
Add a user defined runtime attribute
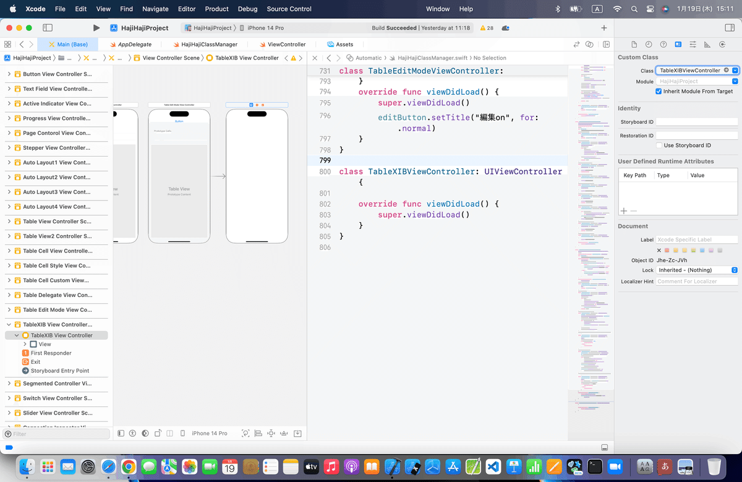point(623,211)
